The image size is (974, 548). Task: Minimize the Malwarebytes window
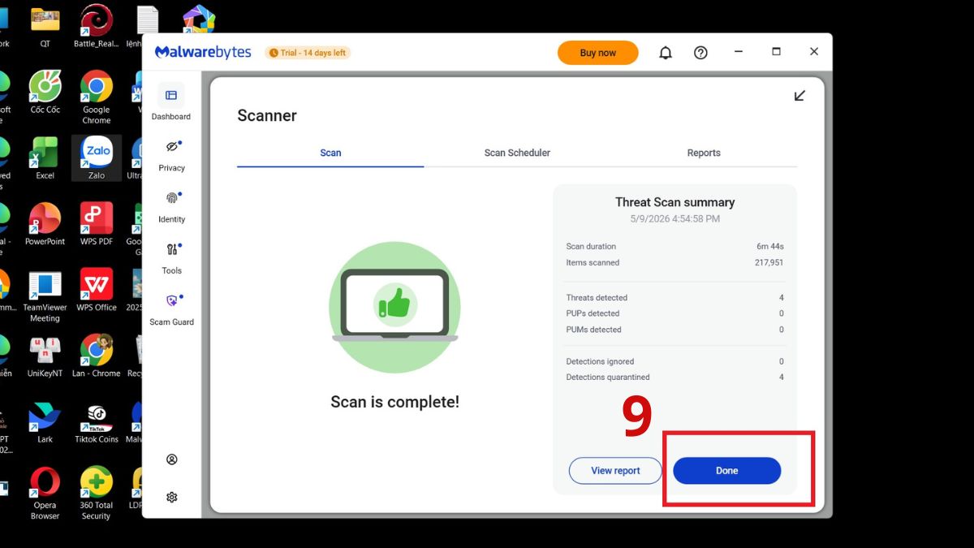(x=739, y=52)
